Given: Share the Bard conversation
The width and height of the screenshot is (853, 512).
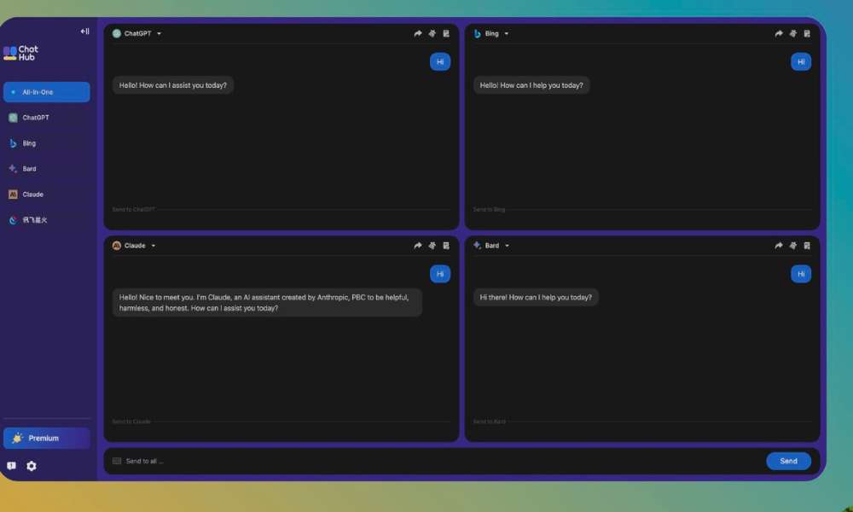Looking at the screenshot, I should 779,246.
